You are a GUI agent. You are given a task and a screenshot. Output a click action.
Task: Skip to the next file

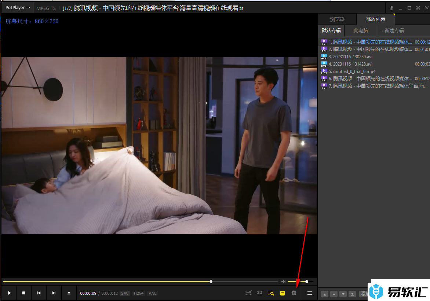click(x=54, y=293)
